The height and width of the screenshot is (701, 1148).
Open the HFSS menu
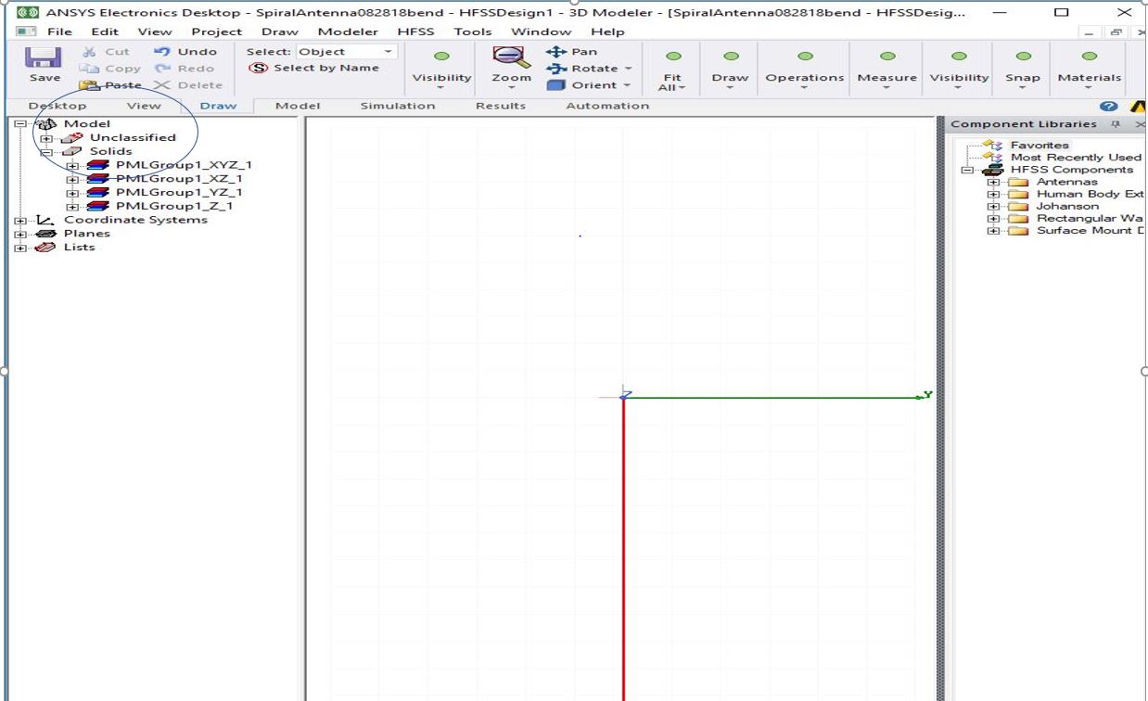[415, 32]
